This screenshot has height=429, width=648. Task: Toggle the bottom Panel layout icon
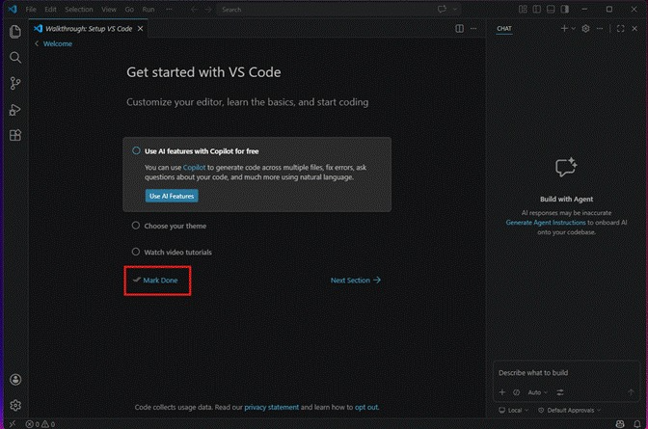pyautogui.click(x=551, y=9)
